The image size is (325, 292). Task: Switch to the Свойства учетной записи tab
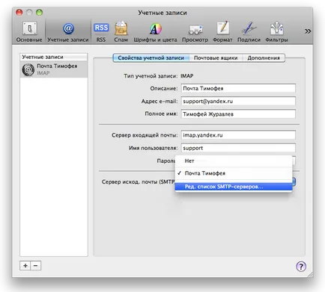pos(151,58)
